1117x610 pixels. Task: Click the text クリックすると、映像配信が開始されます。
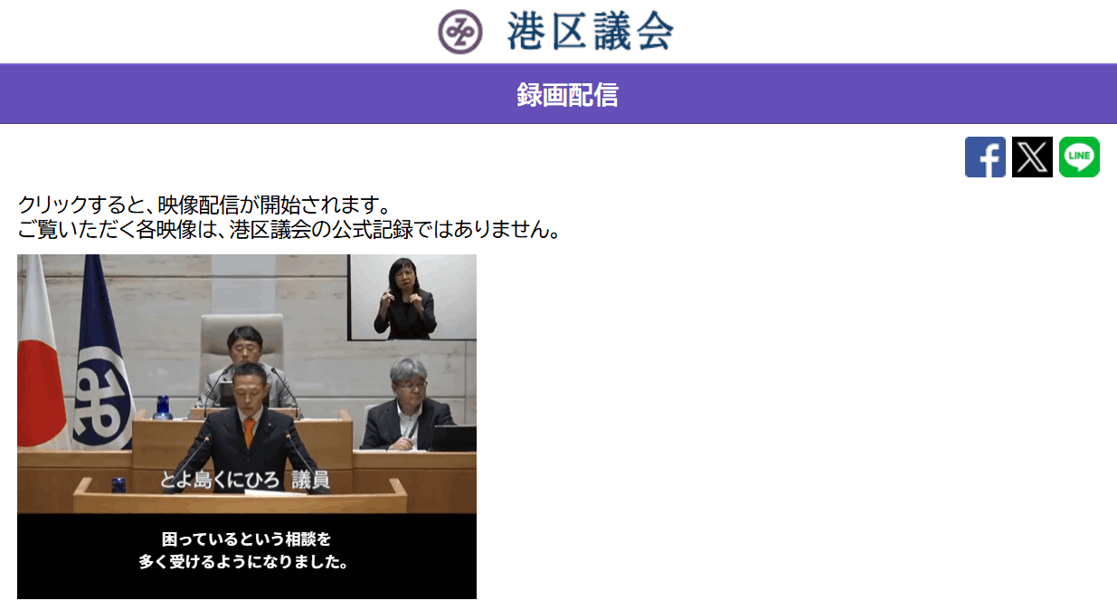pyautogui.click(x=204, y=205)
